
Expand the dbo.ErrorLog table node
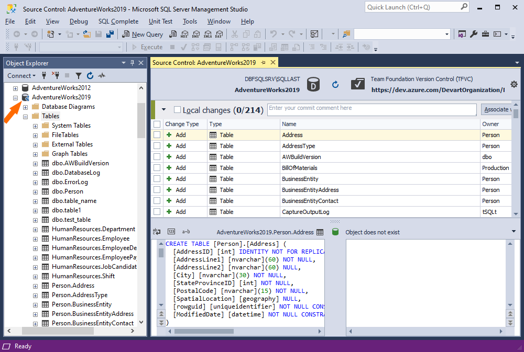[x=36, y=183]
